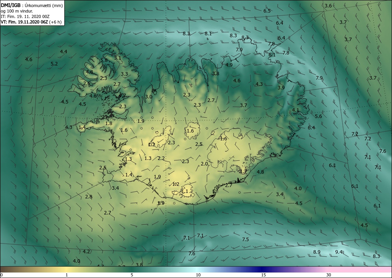Screen dimensions: 392x278
Task: Click the 9.4 value in the bottom right
Action: pos(339,252)
